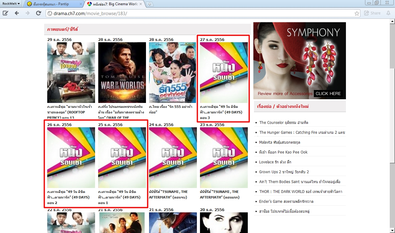Image resolution: width=395 pixels, height=233 pixels.
Task: Click scrollbar down arrow
Action: (392, 231)
